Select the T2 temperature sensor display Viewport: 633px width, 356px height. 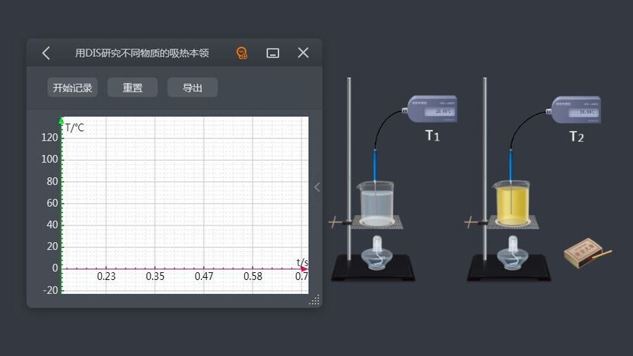pos(576,110)
